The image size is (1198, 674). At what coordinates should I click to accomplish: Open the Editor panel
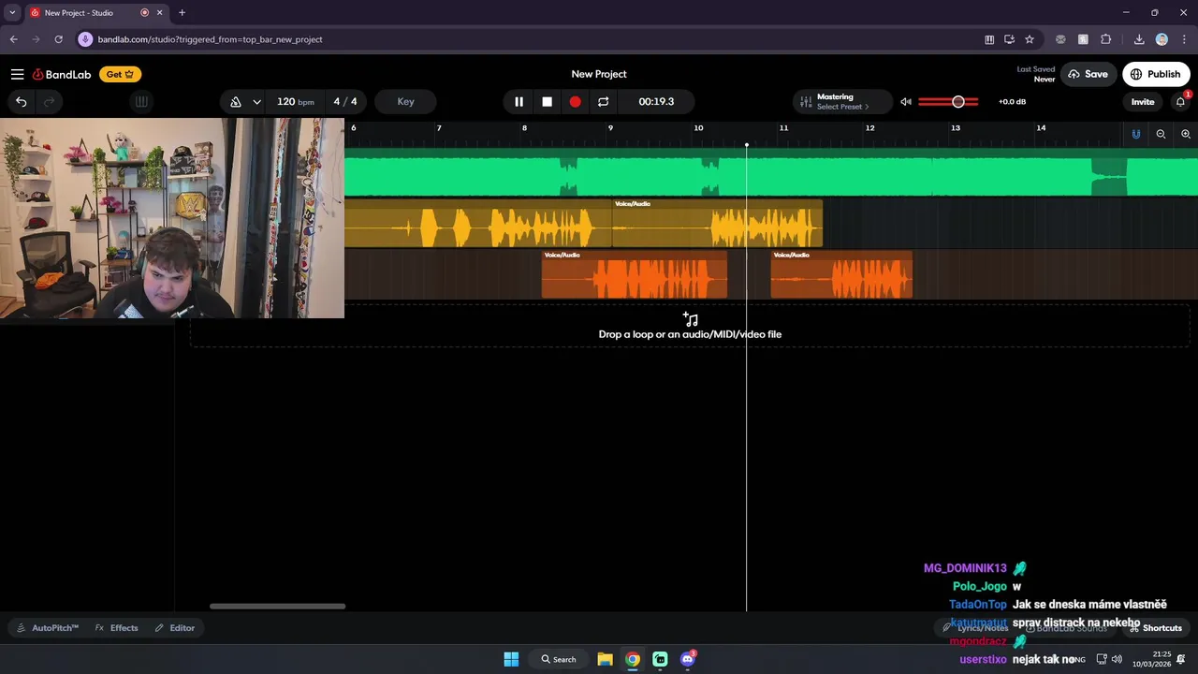[x=175, y=628]
